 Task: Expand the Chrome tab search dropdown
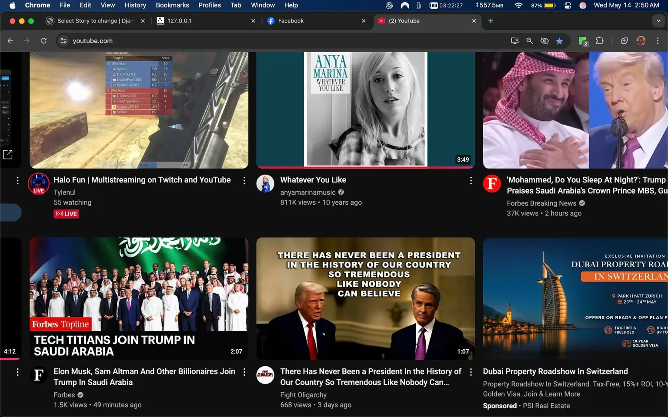tap(658, 21)
